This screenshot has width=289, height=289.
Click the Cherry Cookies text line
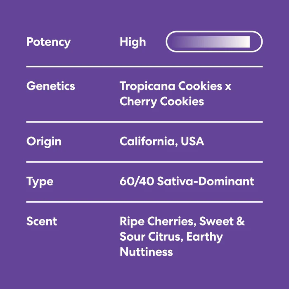click(x=162, y=102)
